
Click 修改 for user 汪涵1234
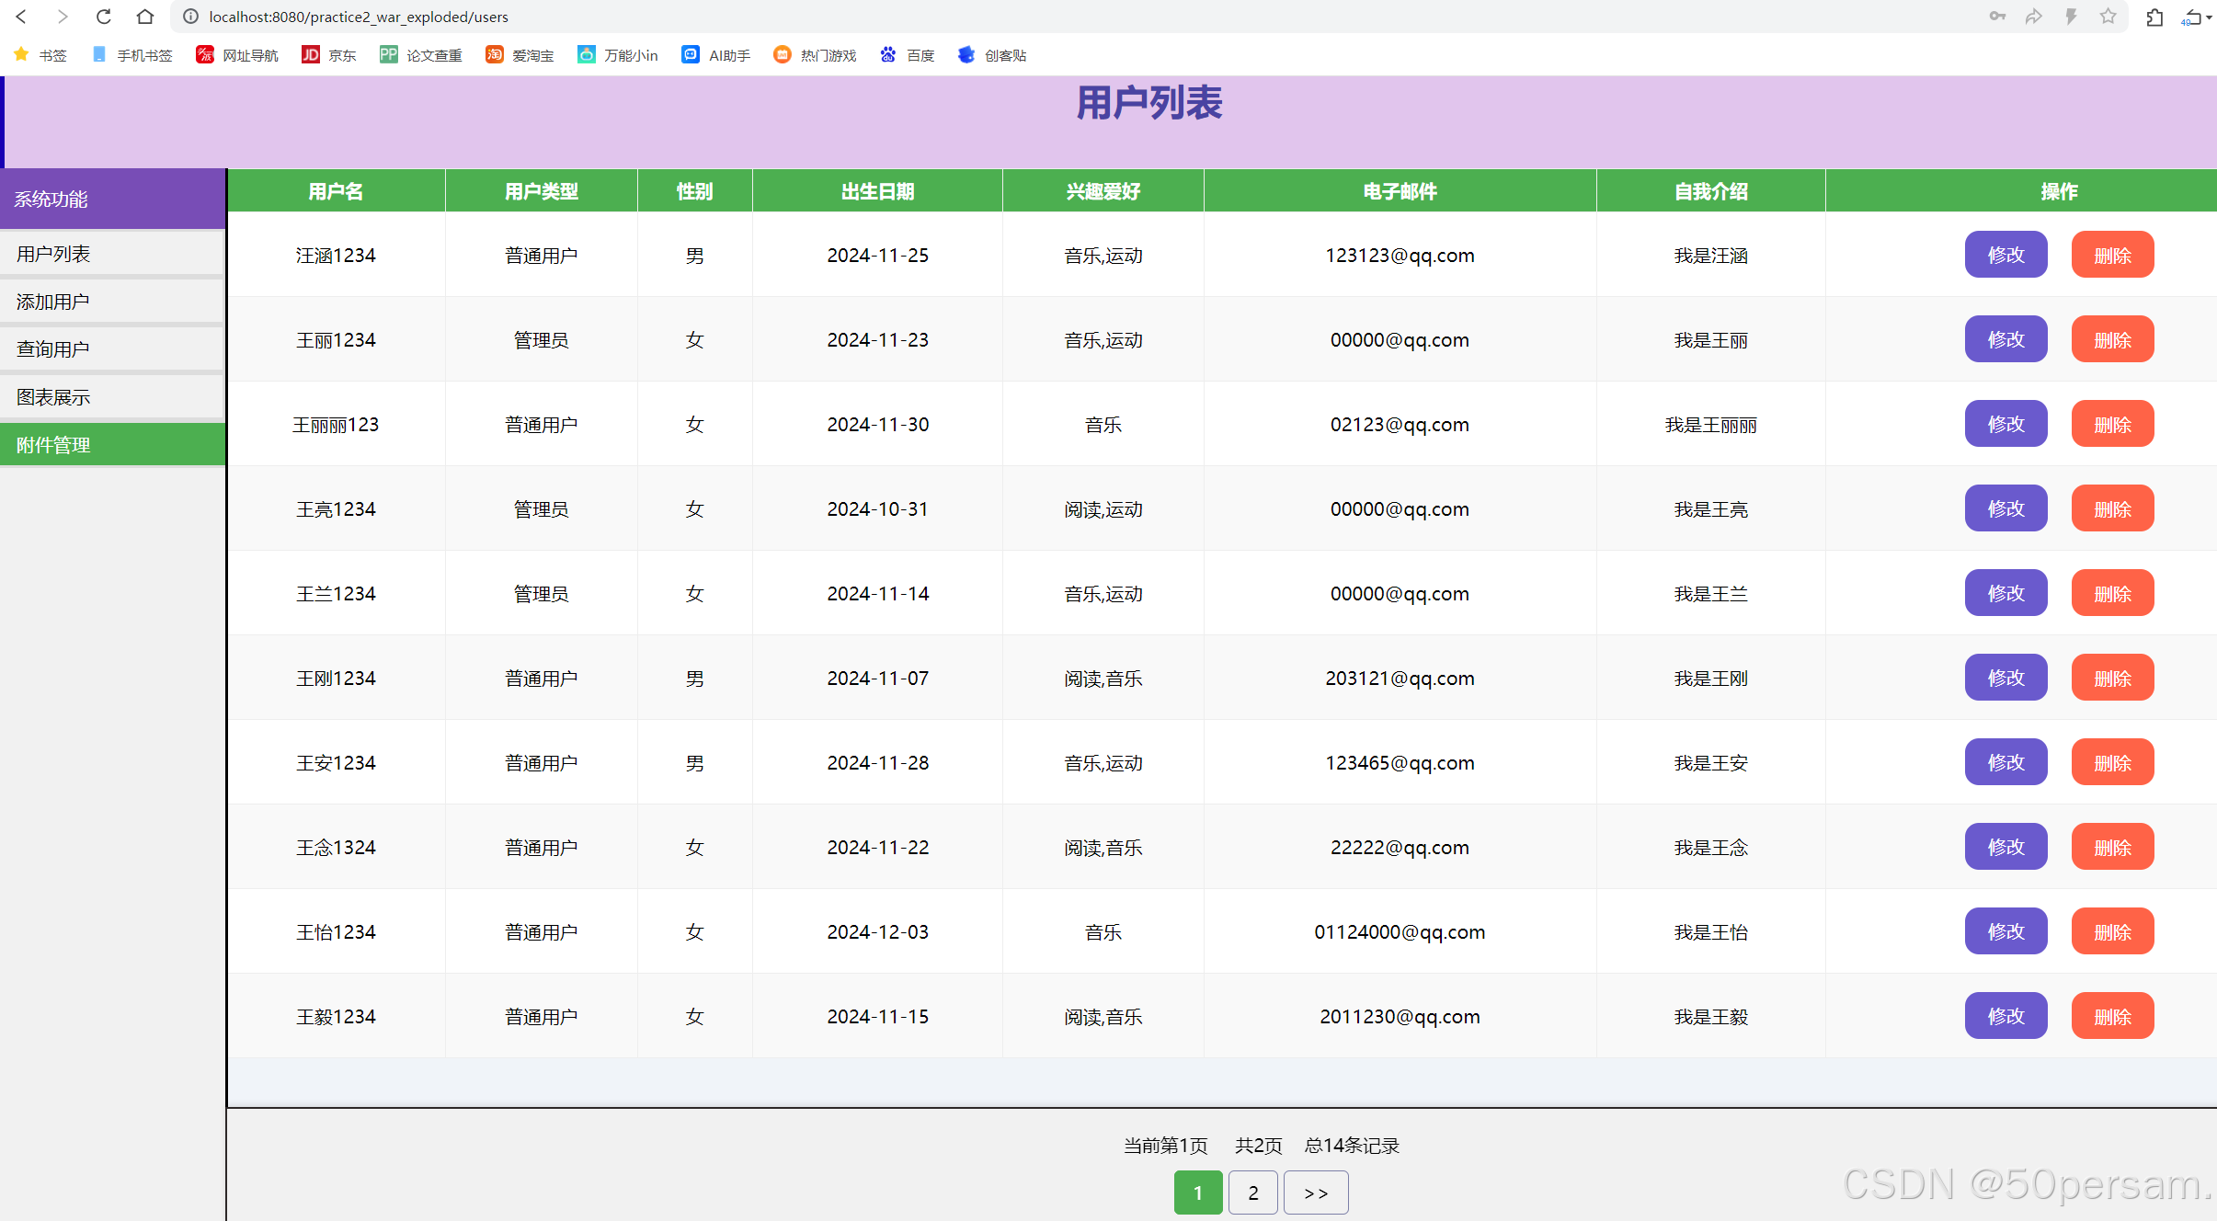[2006, 255]
